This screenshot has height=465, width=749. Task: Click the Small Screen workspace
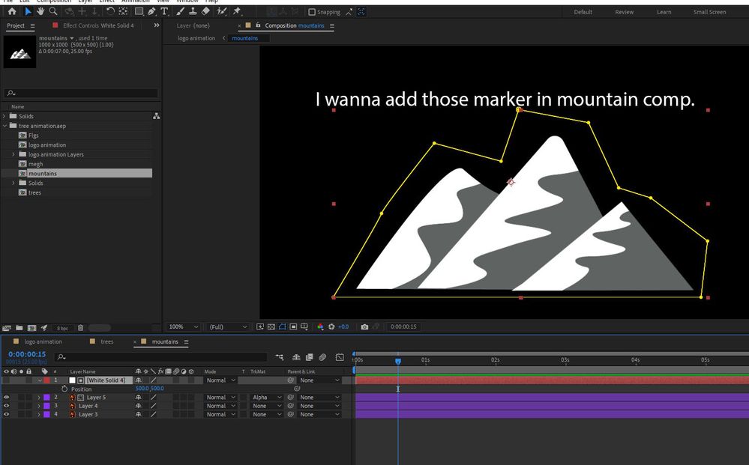[709, 12]
